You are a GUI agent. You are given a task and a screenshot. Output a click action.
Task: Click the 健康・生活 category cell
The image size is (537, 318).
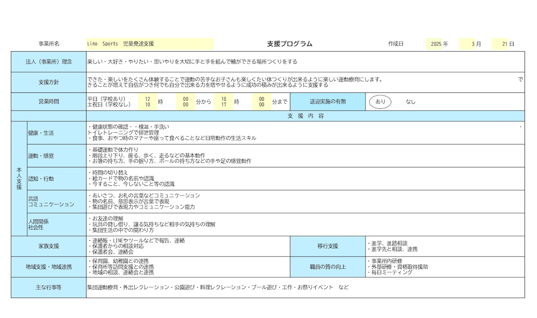tap(56, 133)
